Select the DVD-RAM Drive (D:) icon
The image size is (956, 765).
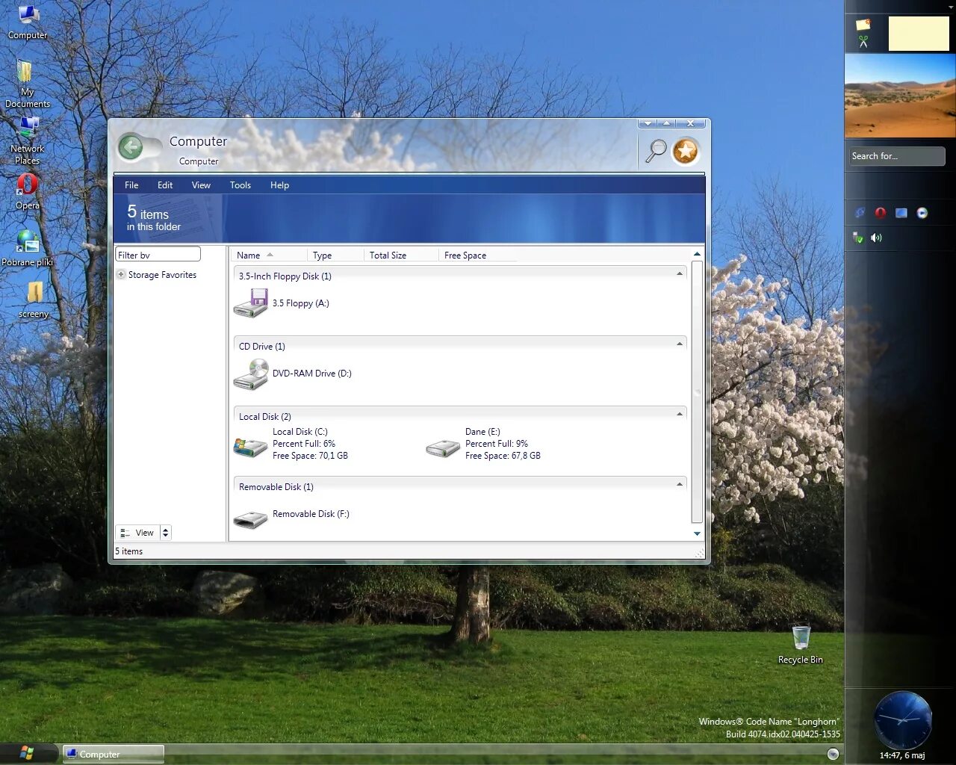pos(251,374)
